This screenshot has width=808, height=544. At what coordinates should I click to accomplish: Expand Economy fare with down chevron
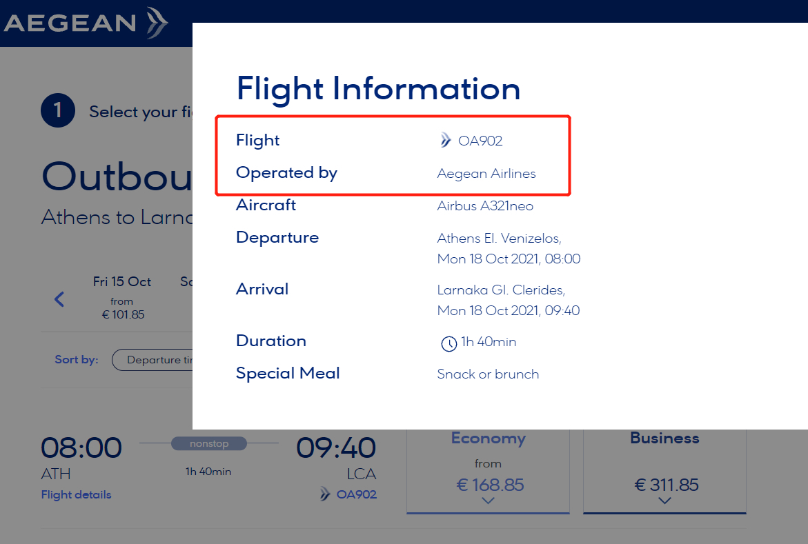(488, 501)
